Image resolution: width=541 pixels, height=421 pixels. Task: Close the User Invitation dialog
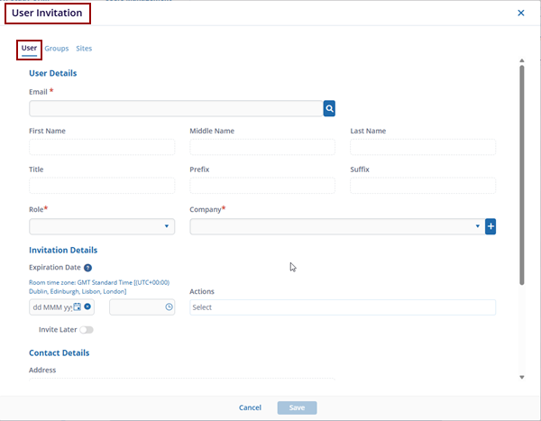pyautogui.click(x=520, y=13)
